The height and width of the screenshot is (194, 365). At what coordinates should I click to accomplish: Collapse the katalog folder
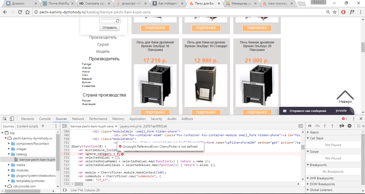(9, 154)
